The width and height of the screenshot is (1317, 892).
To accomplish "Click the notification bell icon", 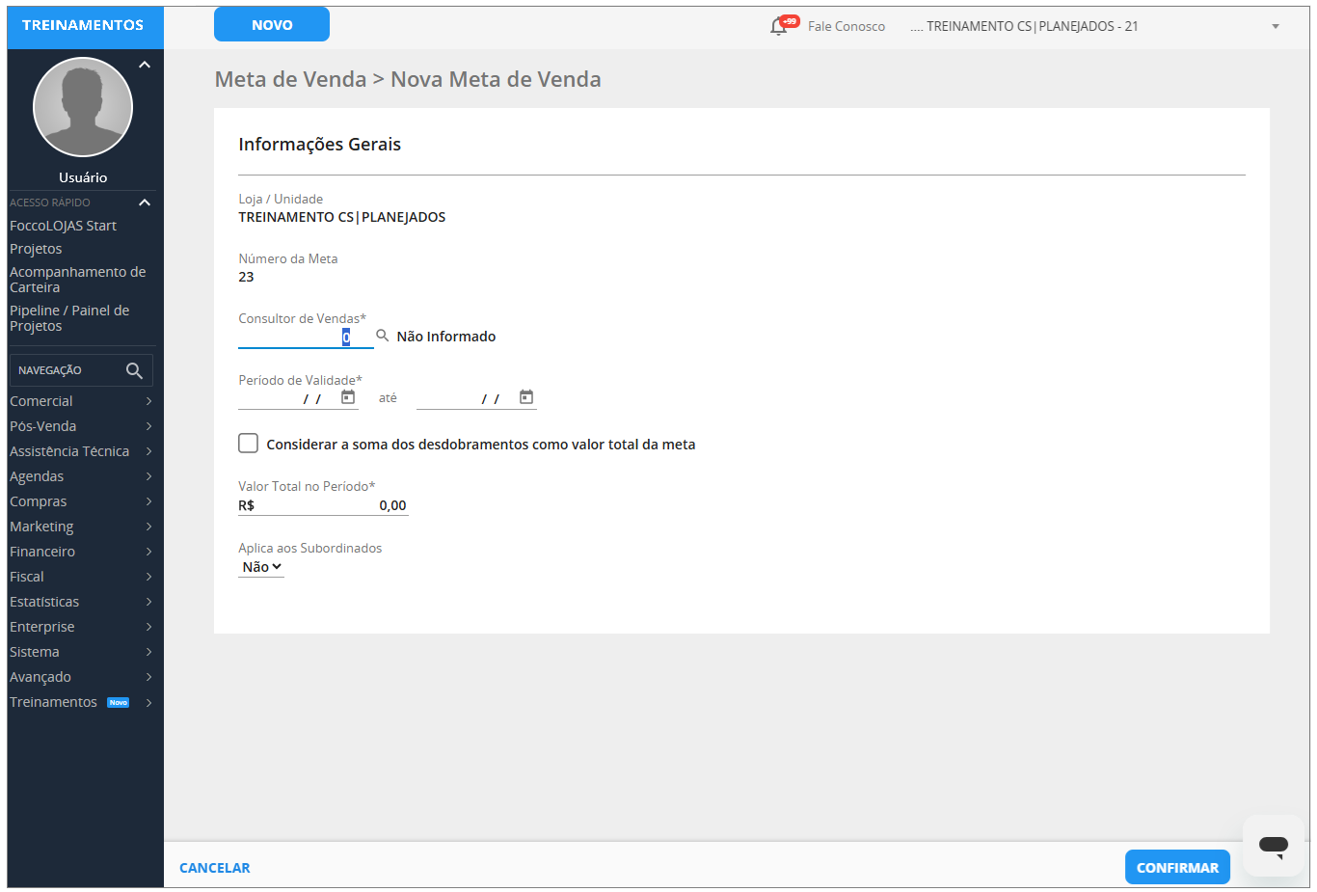I will (x=779, y=26).
